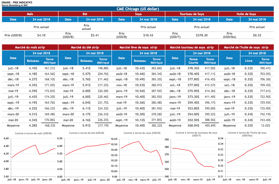Click the soybean meal current price $378.30
This screenshot has width=279, height=184.
pos(202,35)
